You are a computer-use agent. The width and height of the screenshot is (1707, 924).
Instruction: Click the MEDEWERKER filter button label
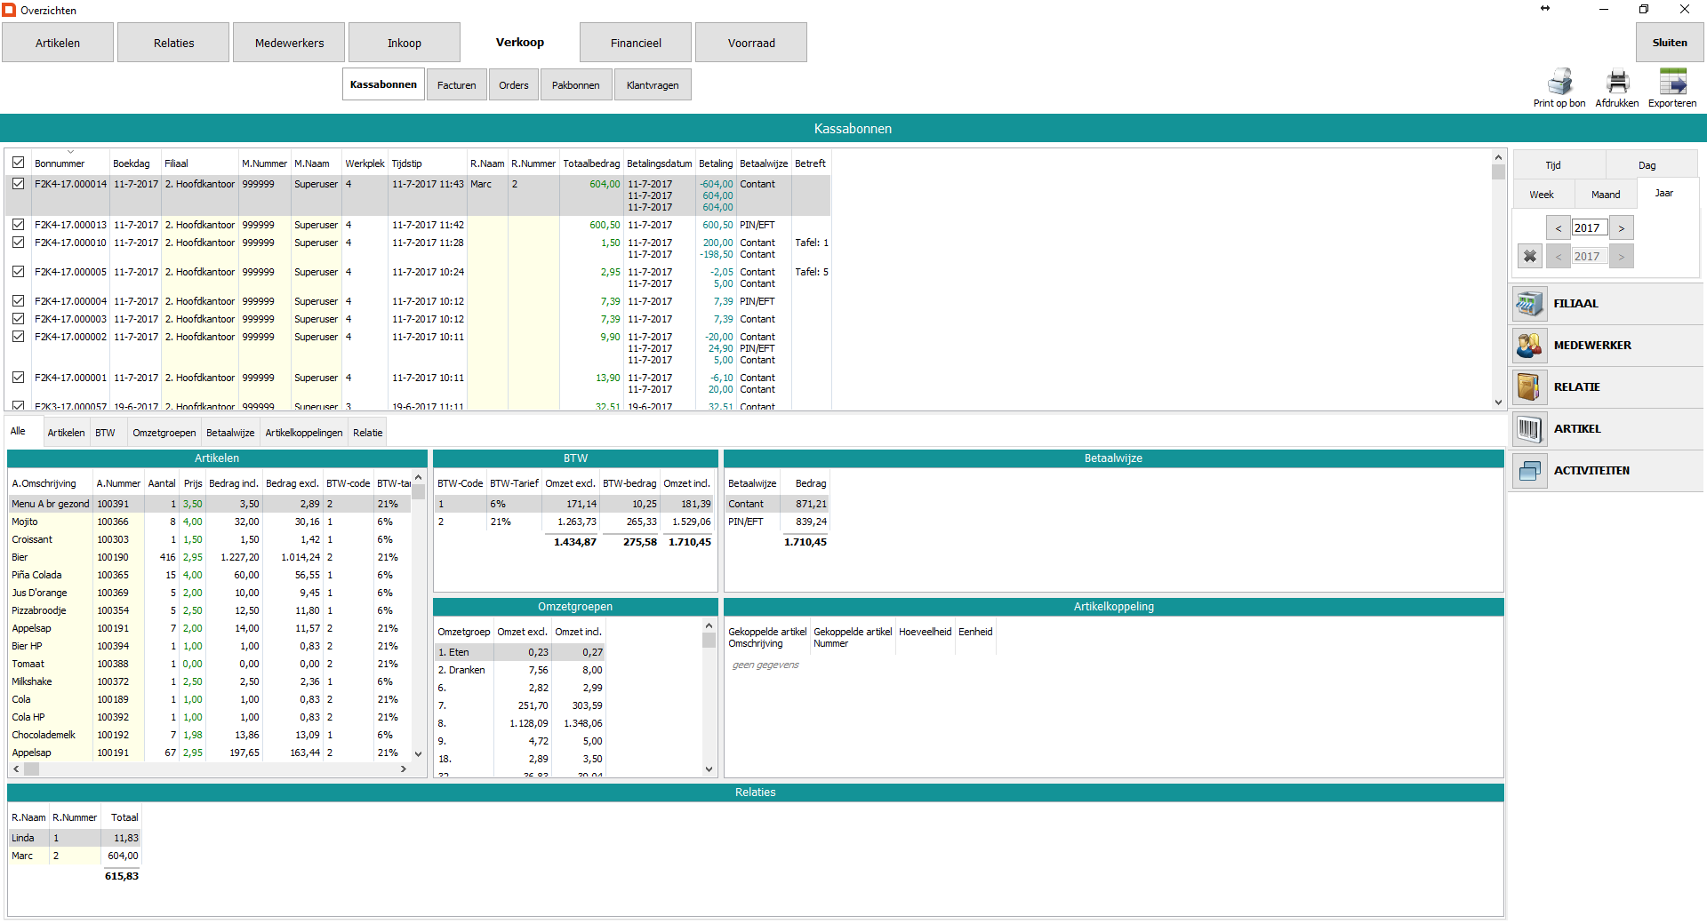pos(1592,346)
